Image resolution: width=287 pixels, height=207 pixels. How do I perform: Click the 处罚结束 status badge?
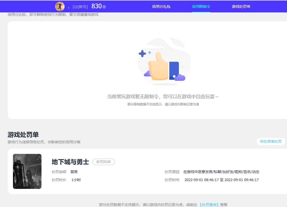(104, 162)
